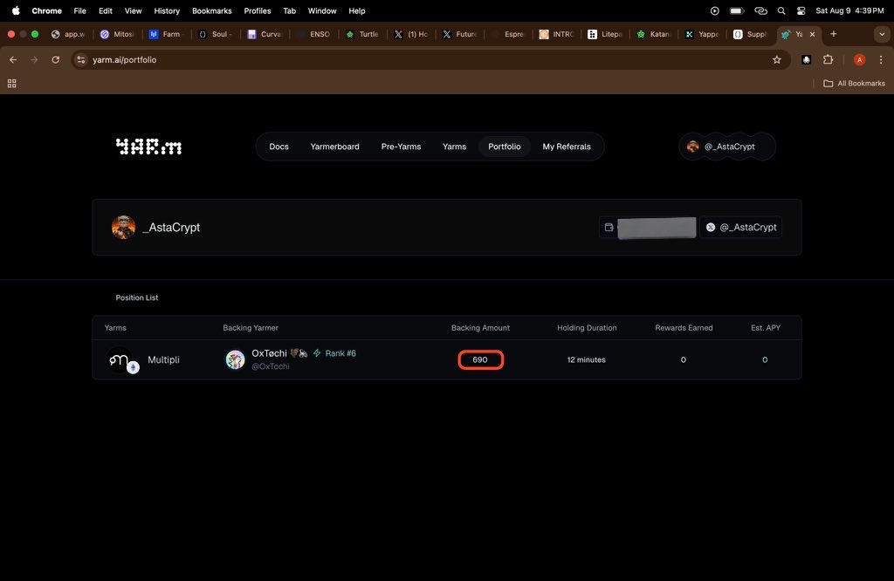Click the Rewards Earned column header

tap(684, 328)
